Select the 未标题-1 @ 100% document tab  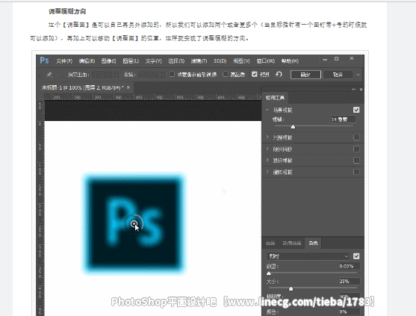pos(82,87)
